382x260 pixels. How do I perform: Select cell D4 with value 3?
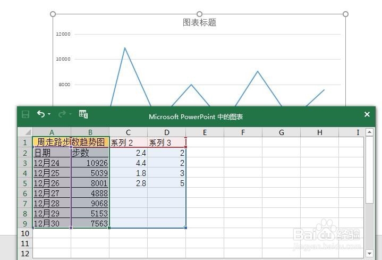[x=167, y=173]
